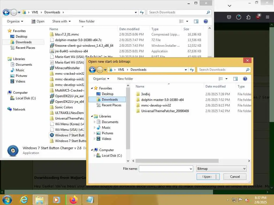This screenshot has height=205, width=274.
Task: Click navigation pane scrollbar down arrow in dialog
Action: point(128,161)
